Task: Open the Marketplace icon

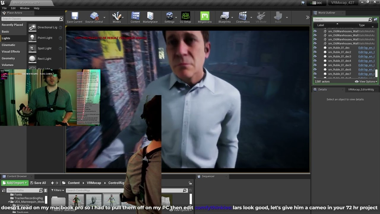Action: (x=150, y=18)
